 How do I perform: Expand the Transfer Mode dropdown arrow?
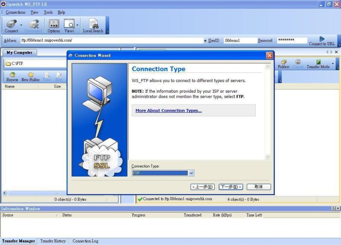point(333,63)
